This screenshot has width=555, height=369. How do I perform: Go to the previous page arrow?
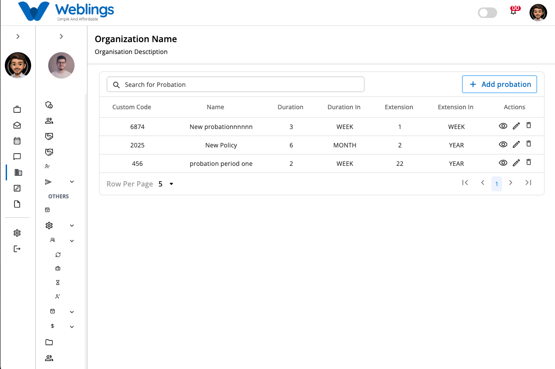[483, 183]
